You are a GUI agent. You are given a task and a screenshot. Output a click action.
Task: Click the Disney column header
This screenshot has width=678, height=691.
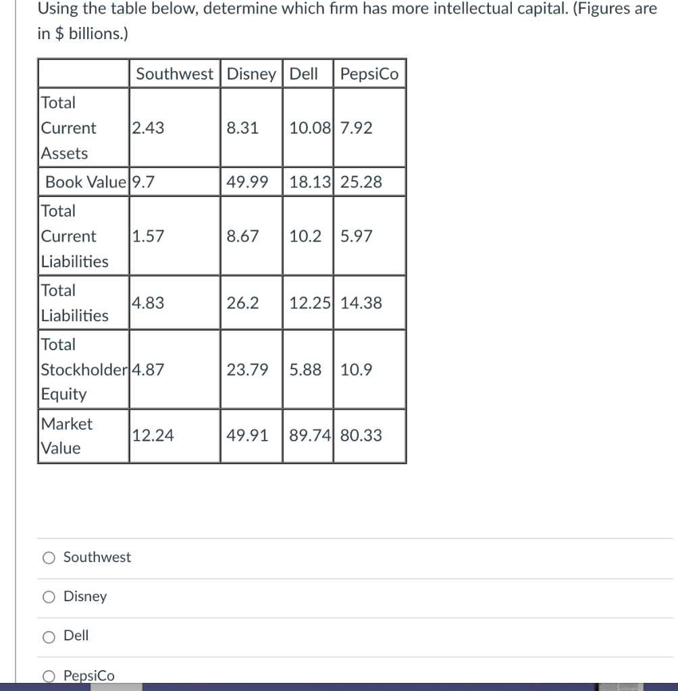pos(251,74)
